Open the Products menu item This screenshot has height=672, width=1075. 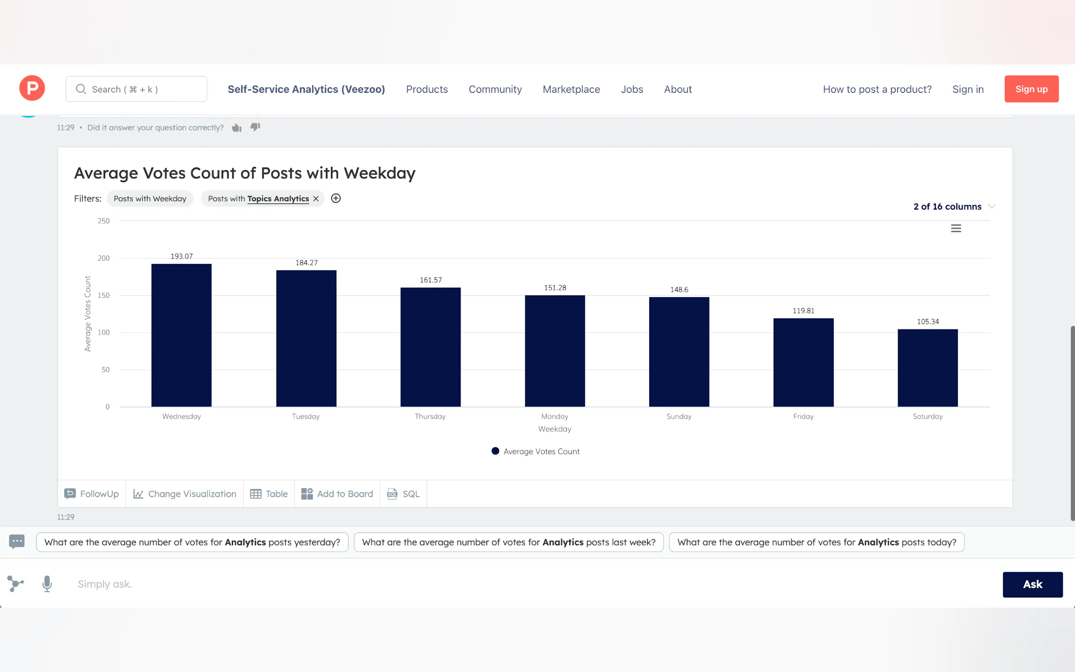pos(427,89)
